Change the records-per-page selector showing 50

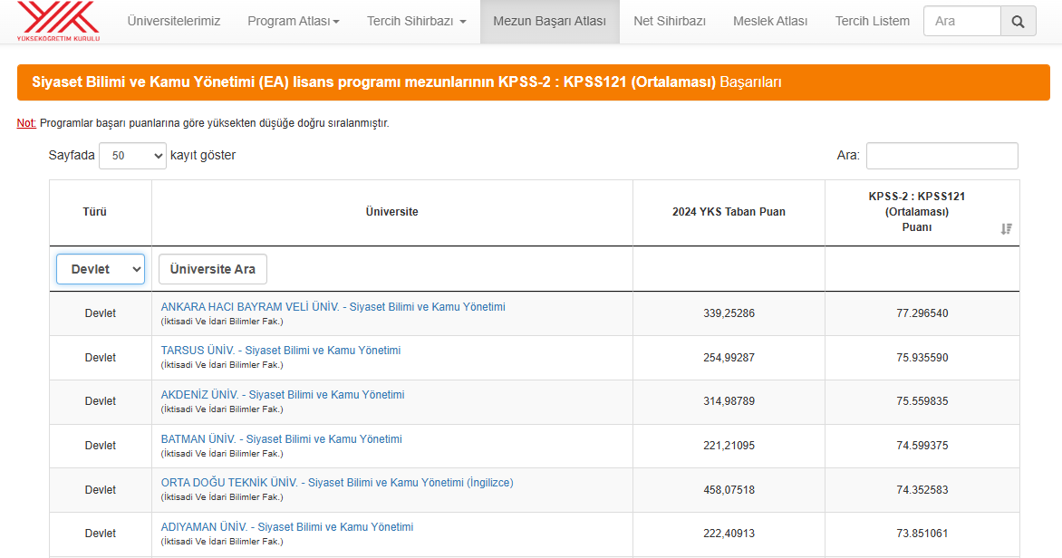click(x=132, y=156)
